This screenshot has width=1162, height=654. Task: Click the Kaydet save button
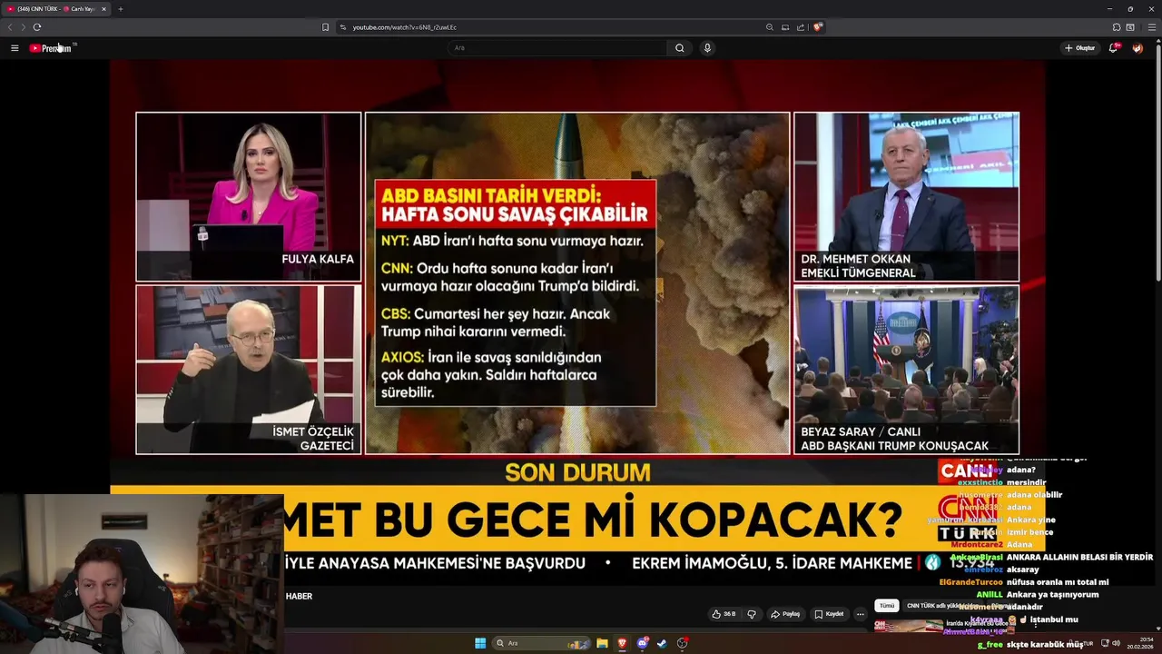[829, 614]
